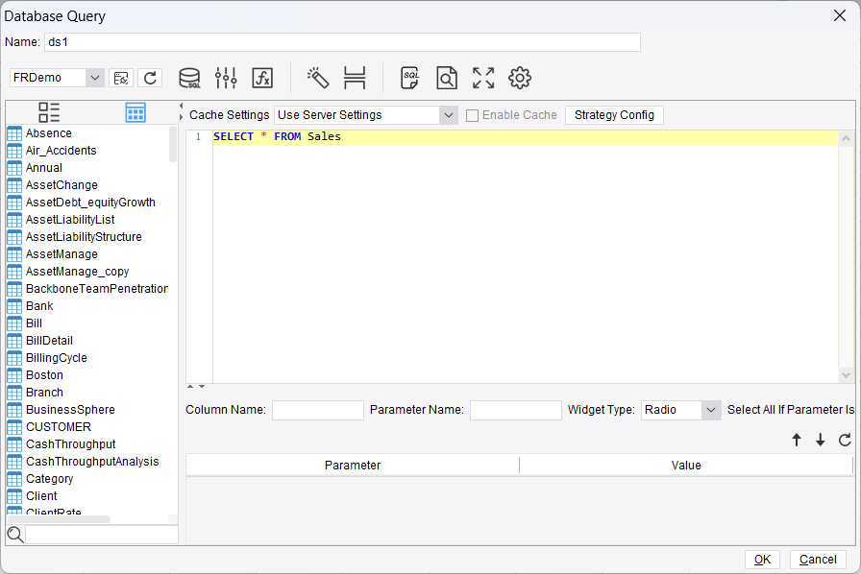Select the Bank table in the list
This screenshot has width=861, height=574.
pos(40,305)
